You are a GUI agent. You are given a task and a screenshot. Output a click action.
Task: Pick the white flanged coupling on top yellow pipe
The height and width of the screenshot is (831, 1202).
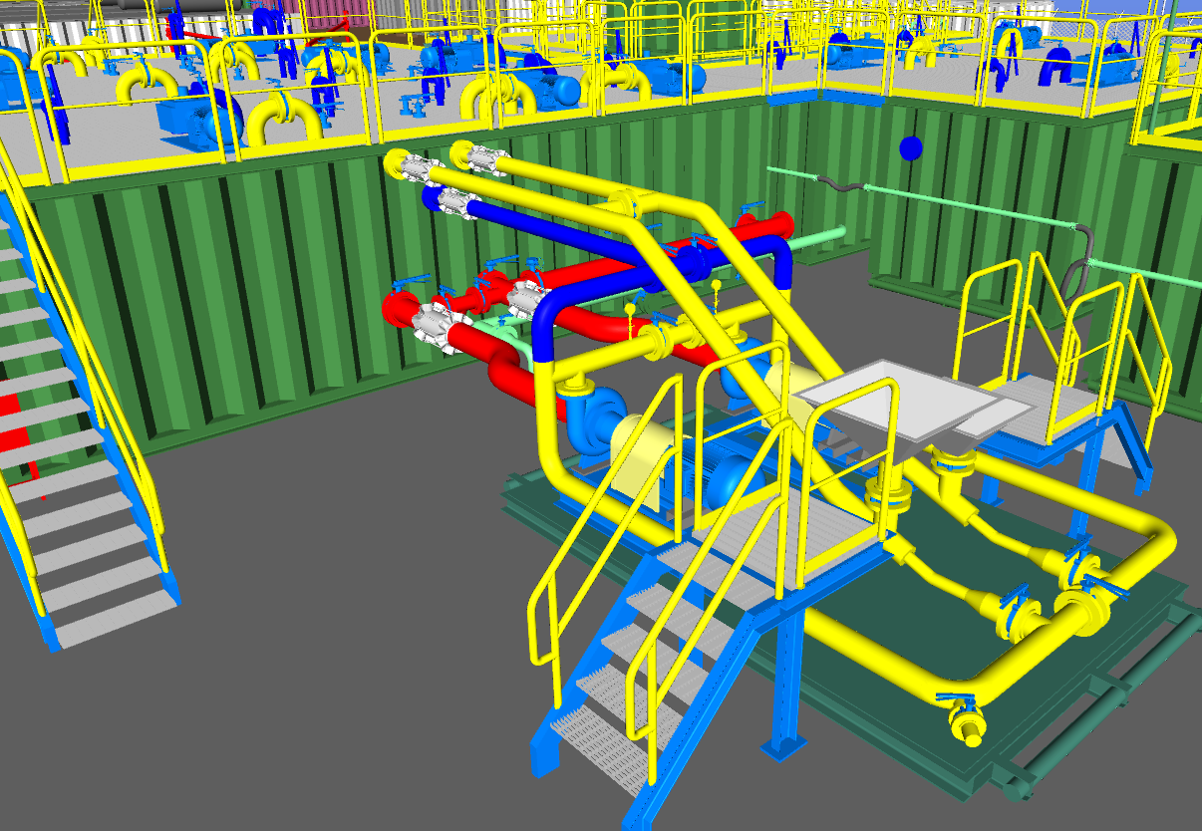[483, 157]
